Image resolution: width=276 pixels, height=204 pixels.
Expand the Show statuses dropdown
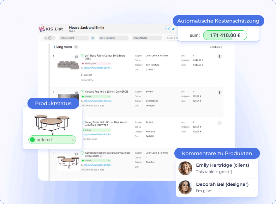[x=147, y=38]
